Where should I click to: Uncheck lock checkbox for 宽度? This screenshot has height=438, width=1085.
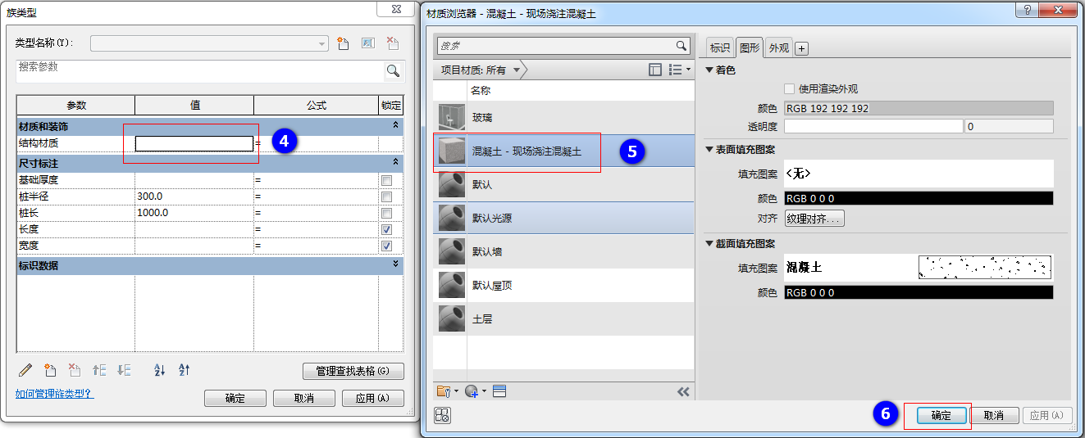386,246
